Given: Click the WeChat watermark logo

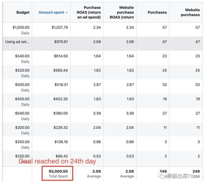Looking at the screenshot, I should tap(162, 176).
